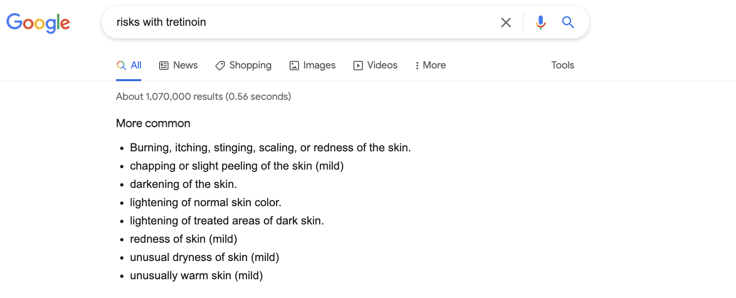Expand the More menu
The image size is (736, 298).
click(x=430, y=66)
